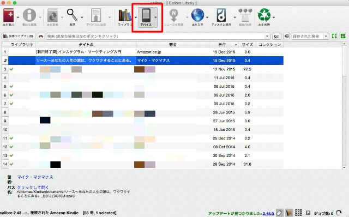
Task: Sort by the タイトル column header
Action: click(x=86, y=45)
